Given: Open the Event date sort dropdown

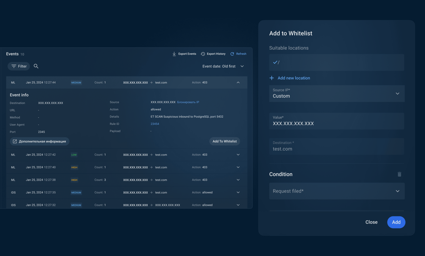Looking at the screenshot, I should pos(223,66).
